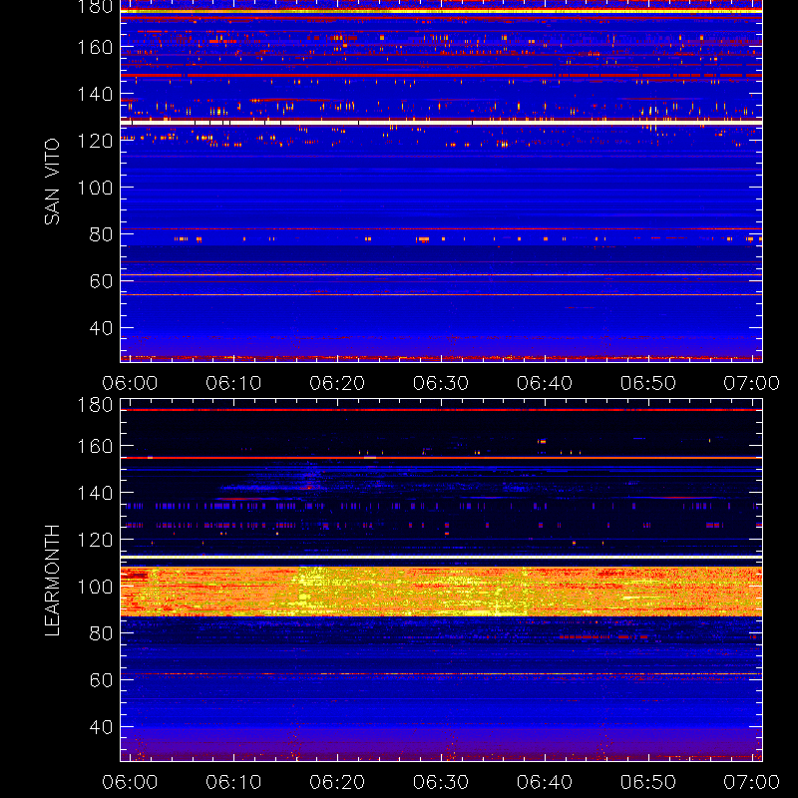Click 06:00 time label under Learmonth plot
798x798 pixels.
[130, 782]
